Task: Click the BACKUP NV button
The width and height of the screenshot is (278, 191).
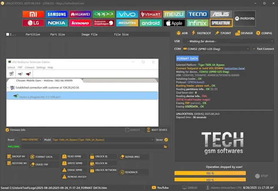Action: [x=16, y=156]
